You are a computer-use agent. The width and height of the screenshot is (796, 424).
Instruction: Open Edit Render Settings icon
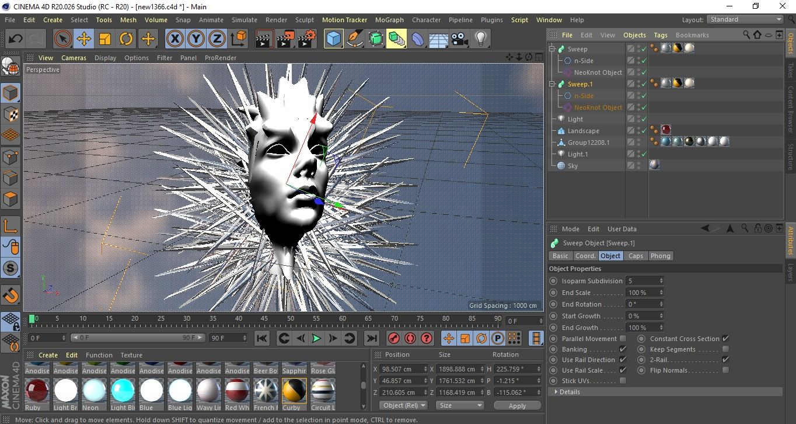click(x=306, y=39)
